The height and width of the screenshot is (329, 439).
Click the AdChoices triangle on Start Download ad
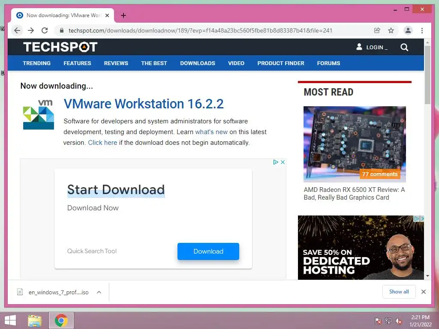click(x=276, y=162)
